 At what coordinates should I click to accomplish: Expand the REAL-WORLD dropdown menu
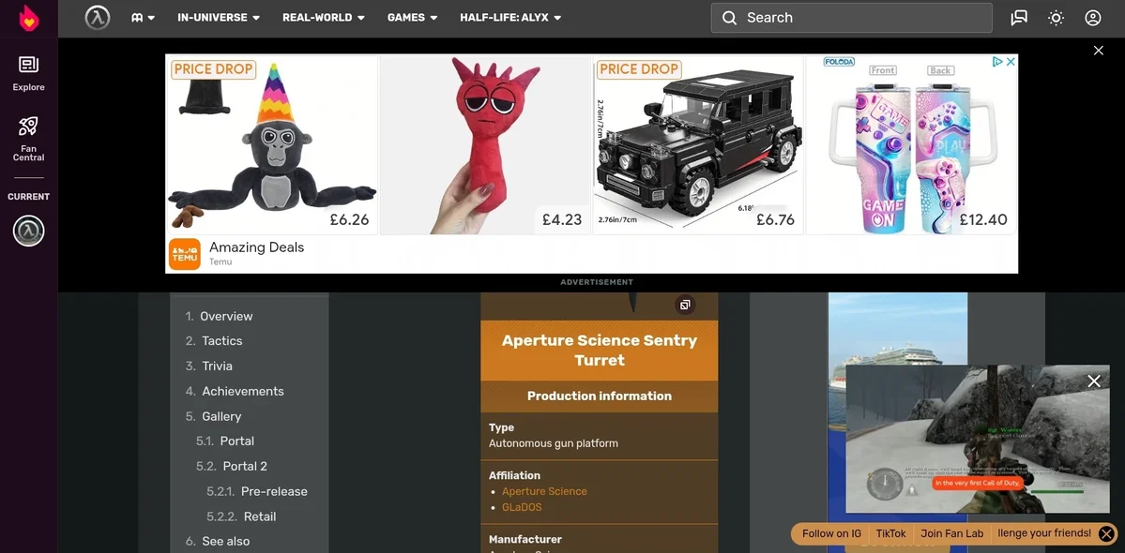coord(324,18)
